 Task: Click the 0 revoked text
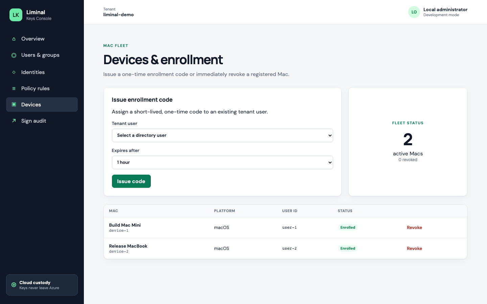point(408,160)
